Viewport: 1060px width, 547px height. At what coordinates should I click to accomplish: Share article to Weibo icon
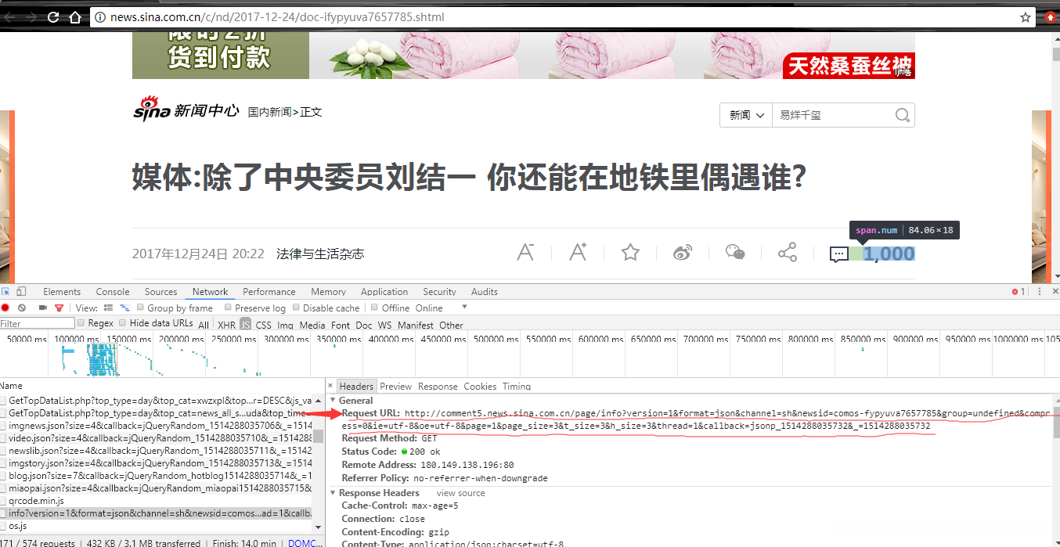coord(683,253)
